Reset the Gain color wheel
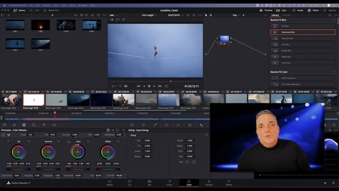Image resolution: width=339 pixels, height=191 pixels. (88, 142)
